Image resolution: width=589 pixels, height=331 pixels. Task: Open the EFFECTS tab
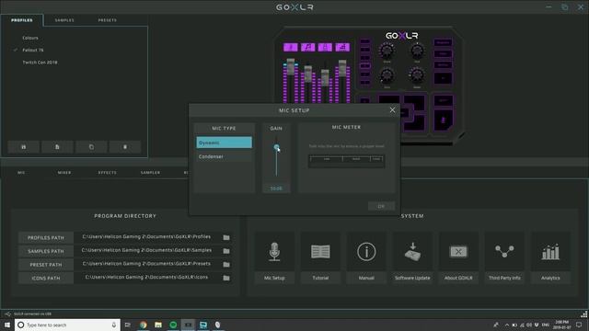[108, 173]
